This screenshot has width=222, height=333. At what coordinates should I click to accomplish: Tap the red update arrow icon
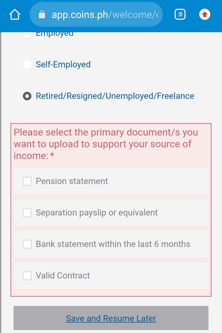205,15
